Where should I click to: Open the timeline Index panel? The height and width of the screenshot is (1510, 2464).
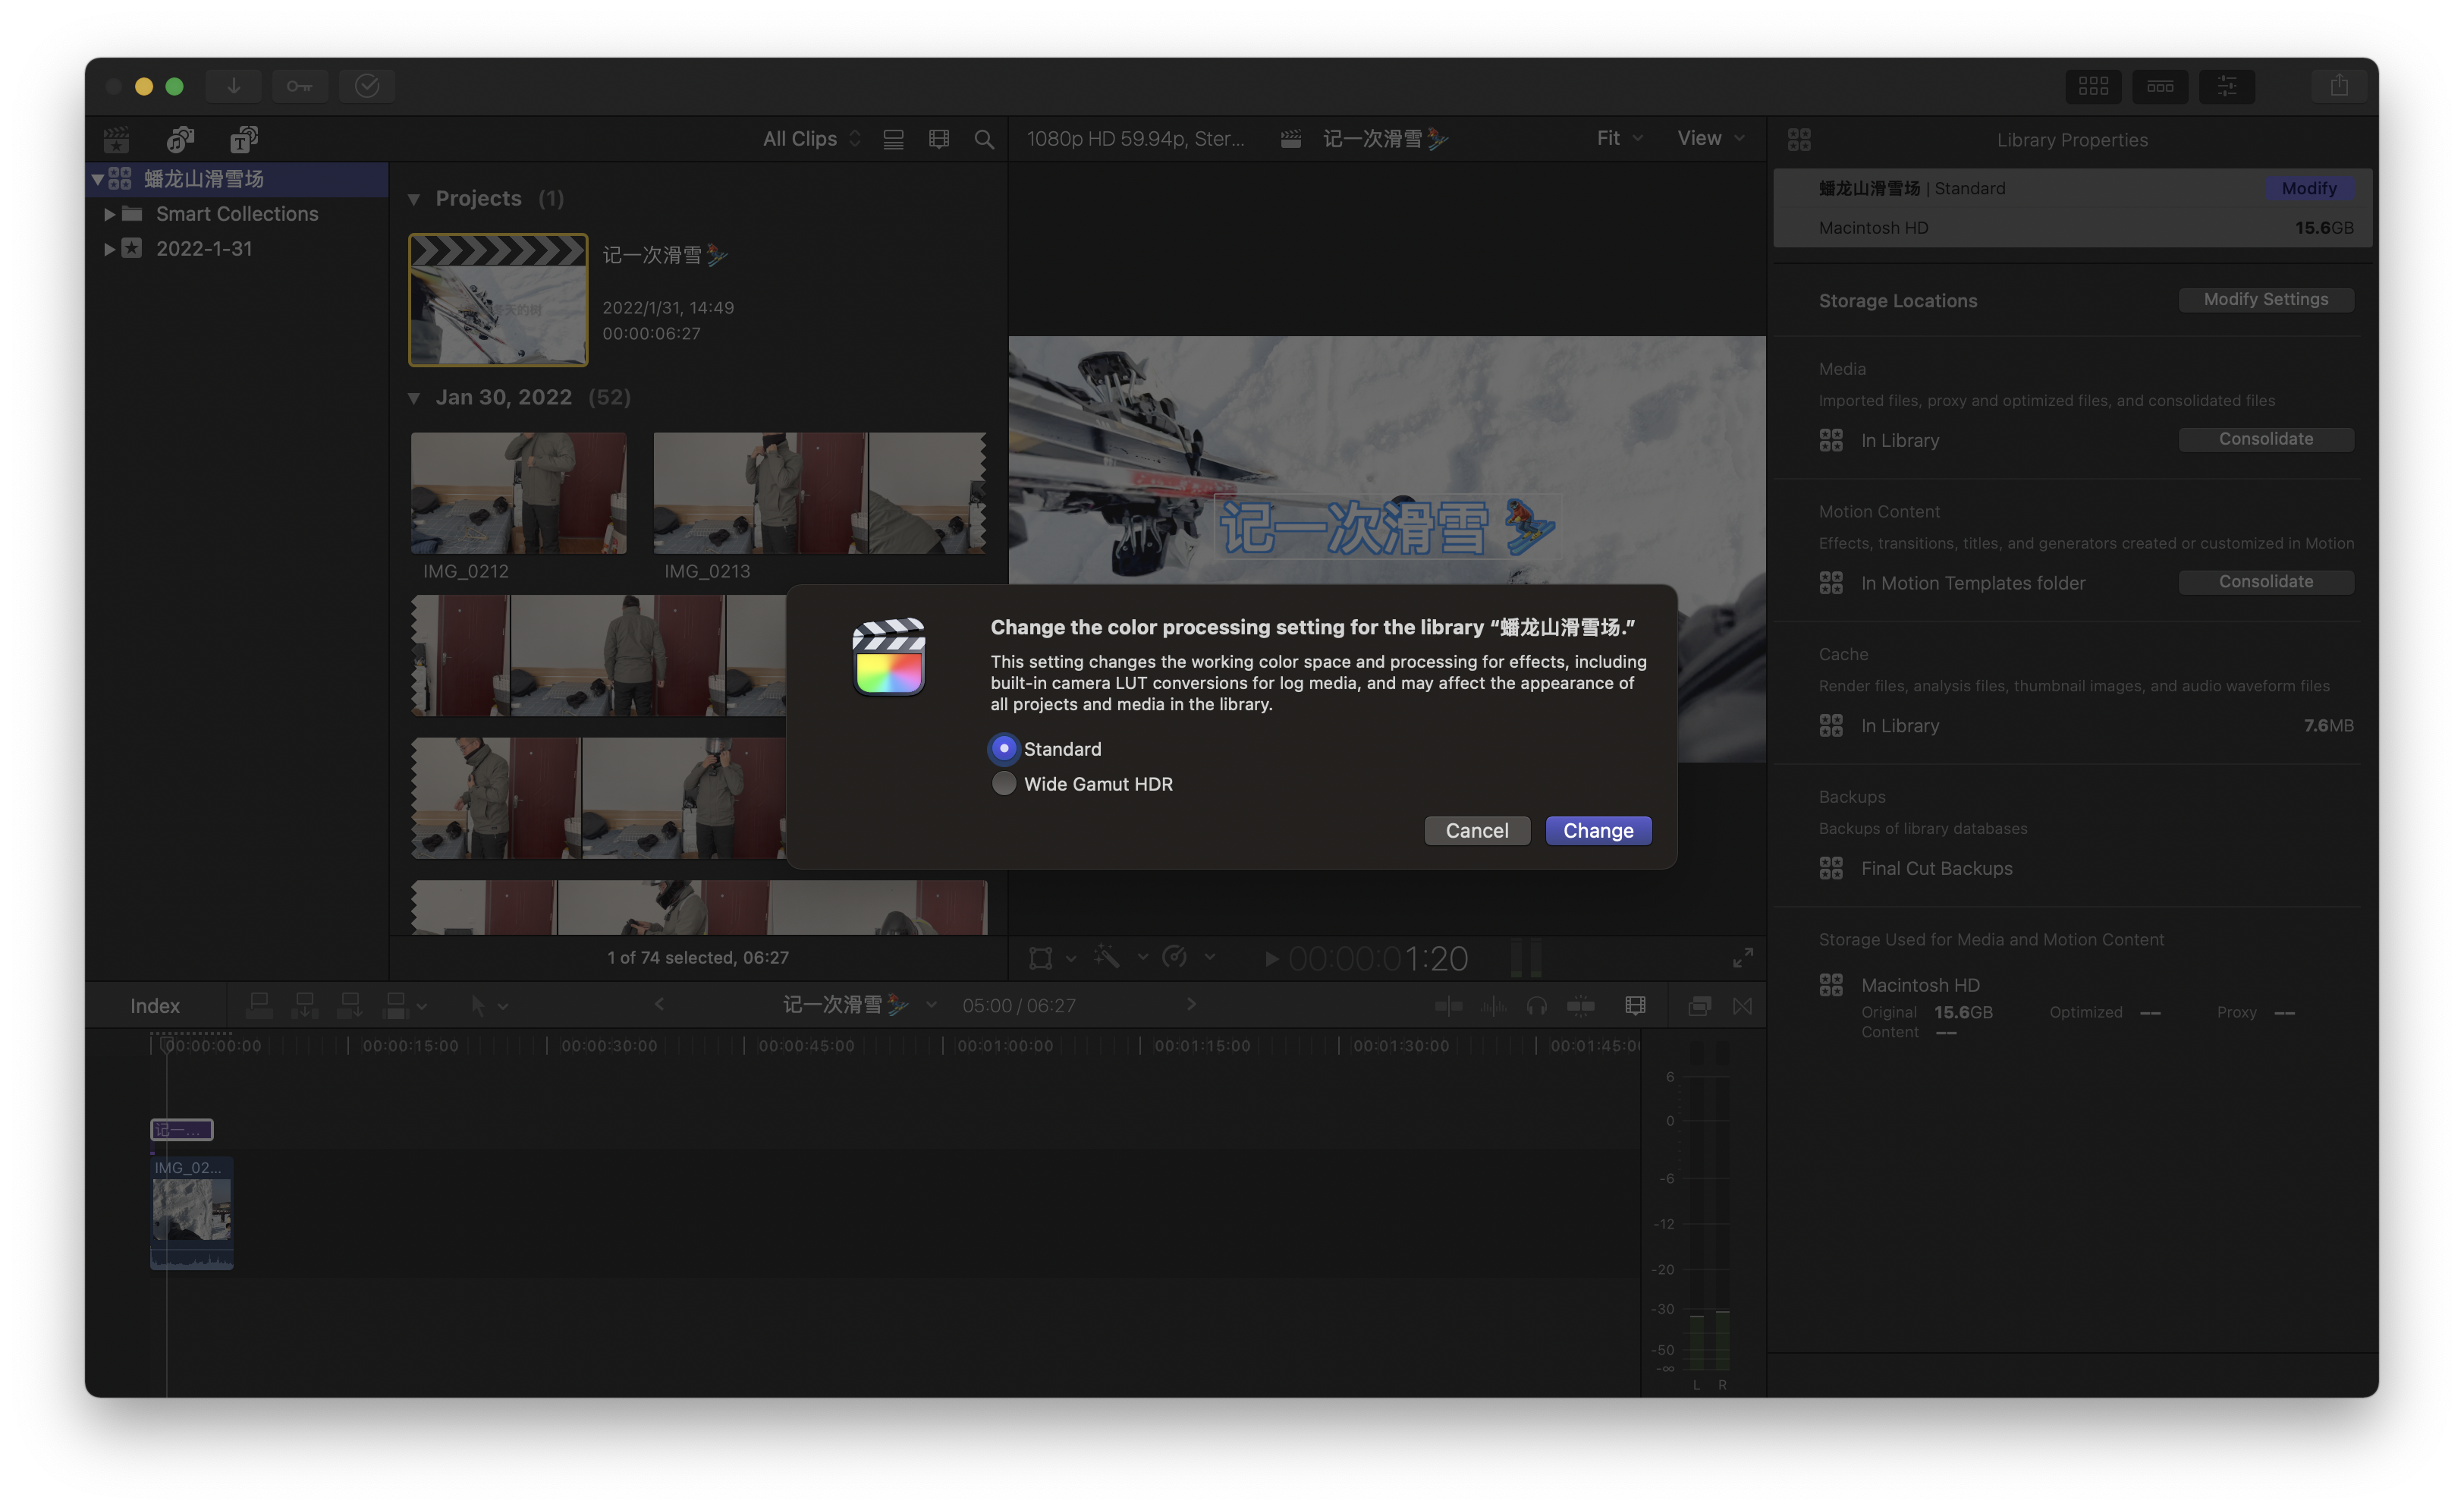155,1006
